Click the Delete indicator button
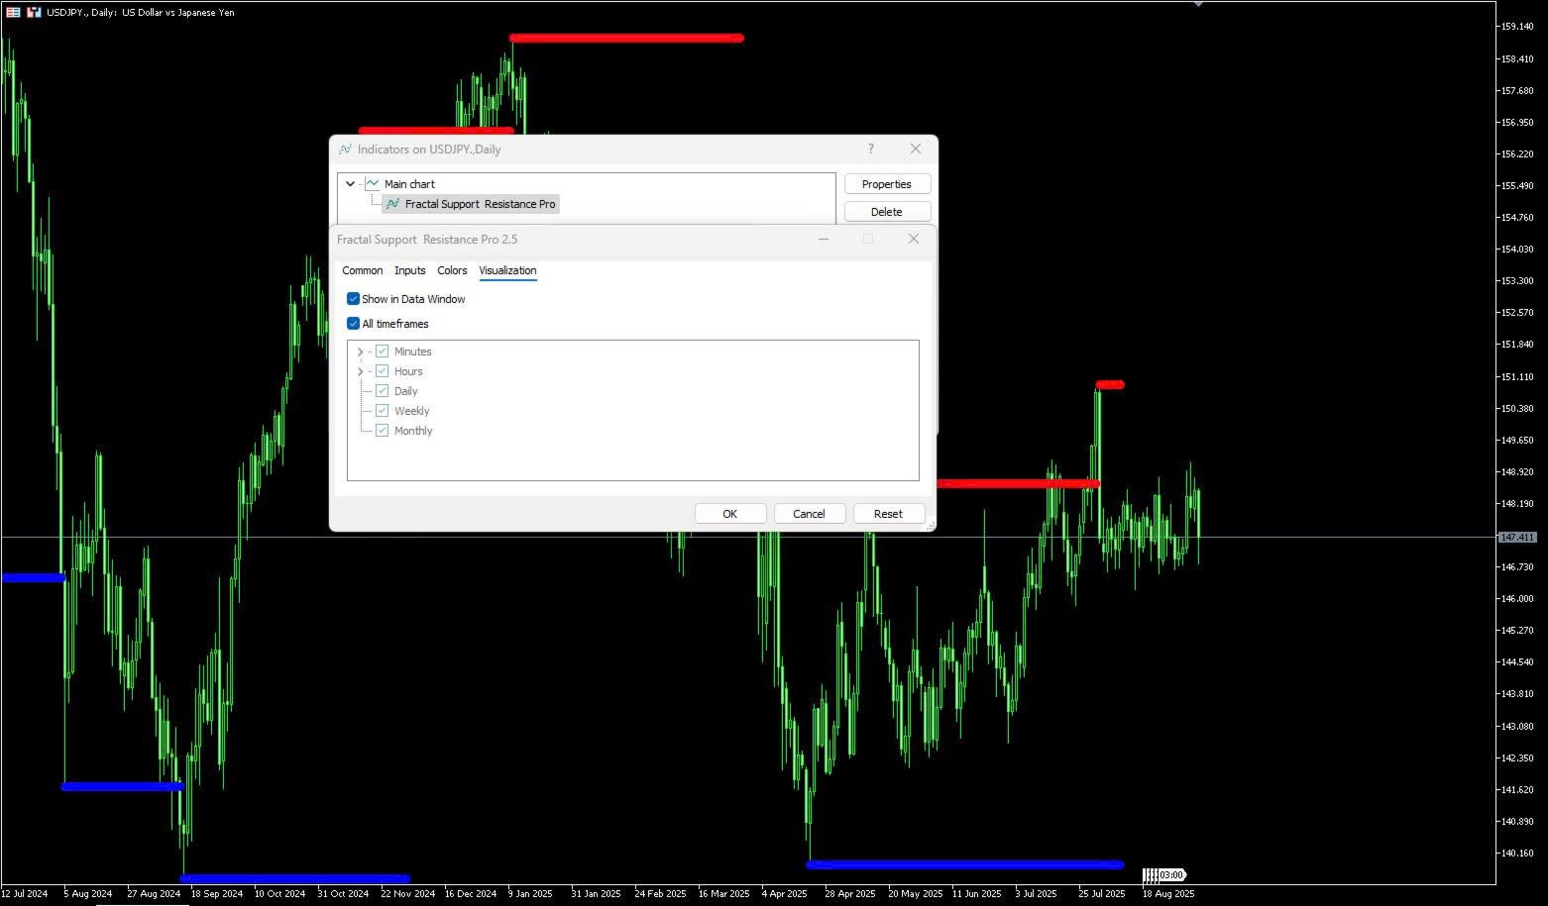 (887, 212)
